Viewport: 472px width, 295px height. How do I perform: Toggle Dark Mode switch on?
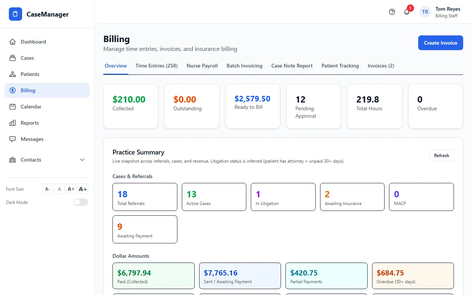pyautogui.click(x=81, y=202)
